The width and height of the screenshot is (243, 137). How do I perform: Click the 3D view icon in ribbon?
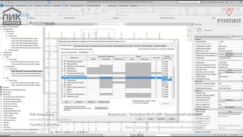click(83, 10)
